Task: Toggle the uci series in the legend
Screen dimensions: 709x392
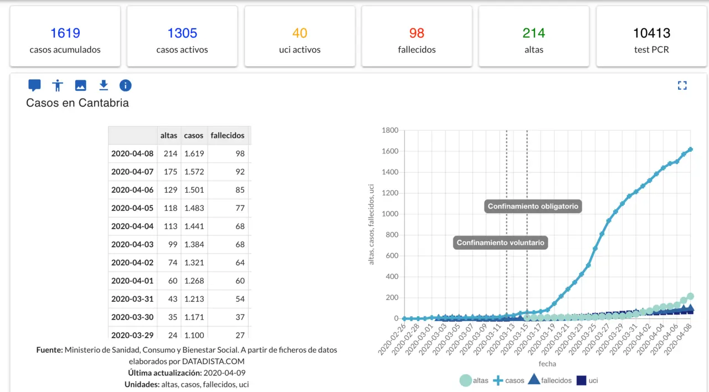Action: click(x=587, y=380)
